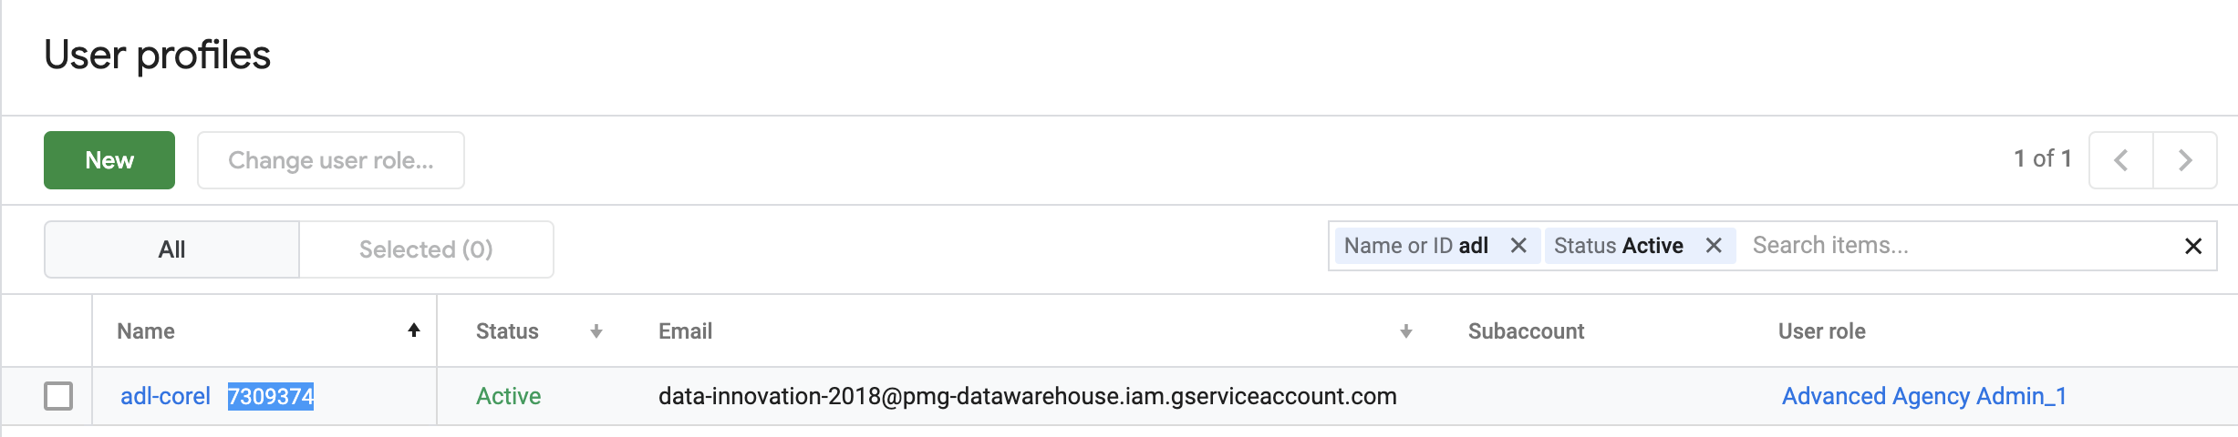Switch to the All tab
This screenshot has width=2238, height=437.
coord(171,249)
